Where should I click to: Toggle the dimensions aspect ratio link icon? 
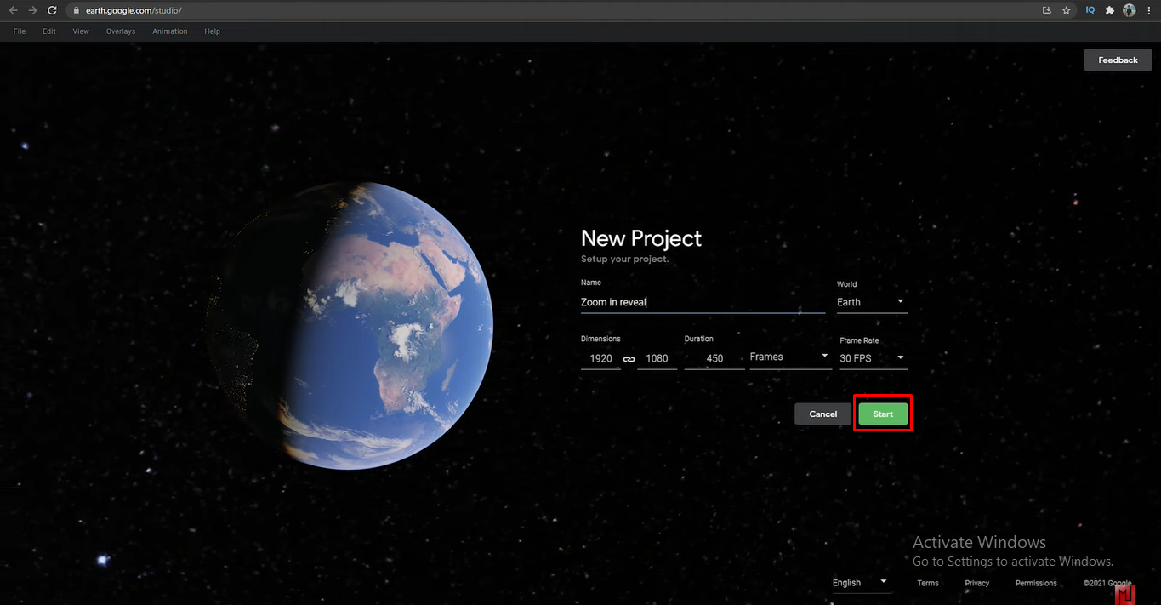pos(629,359)
